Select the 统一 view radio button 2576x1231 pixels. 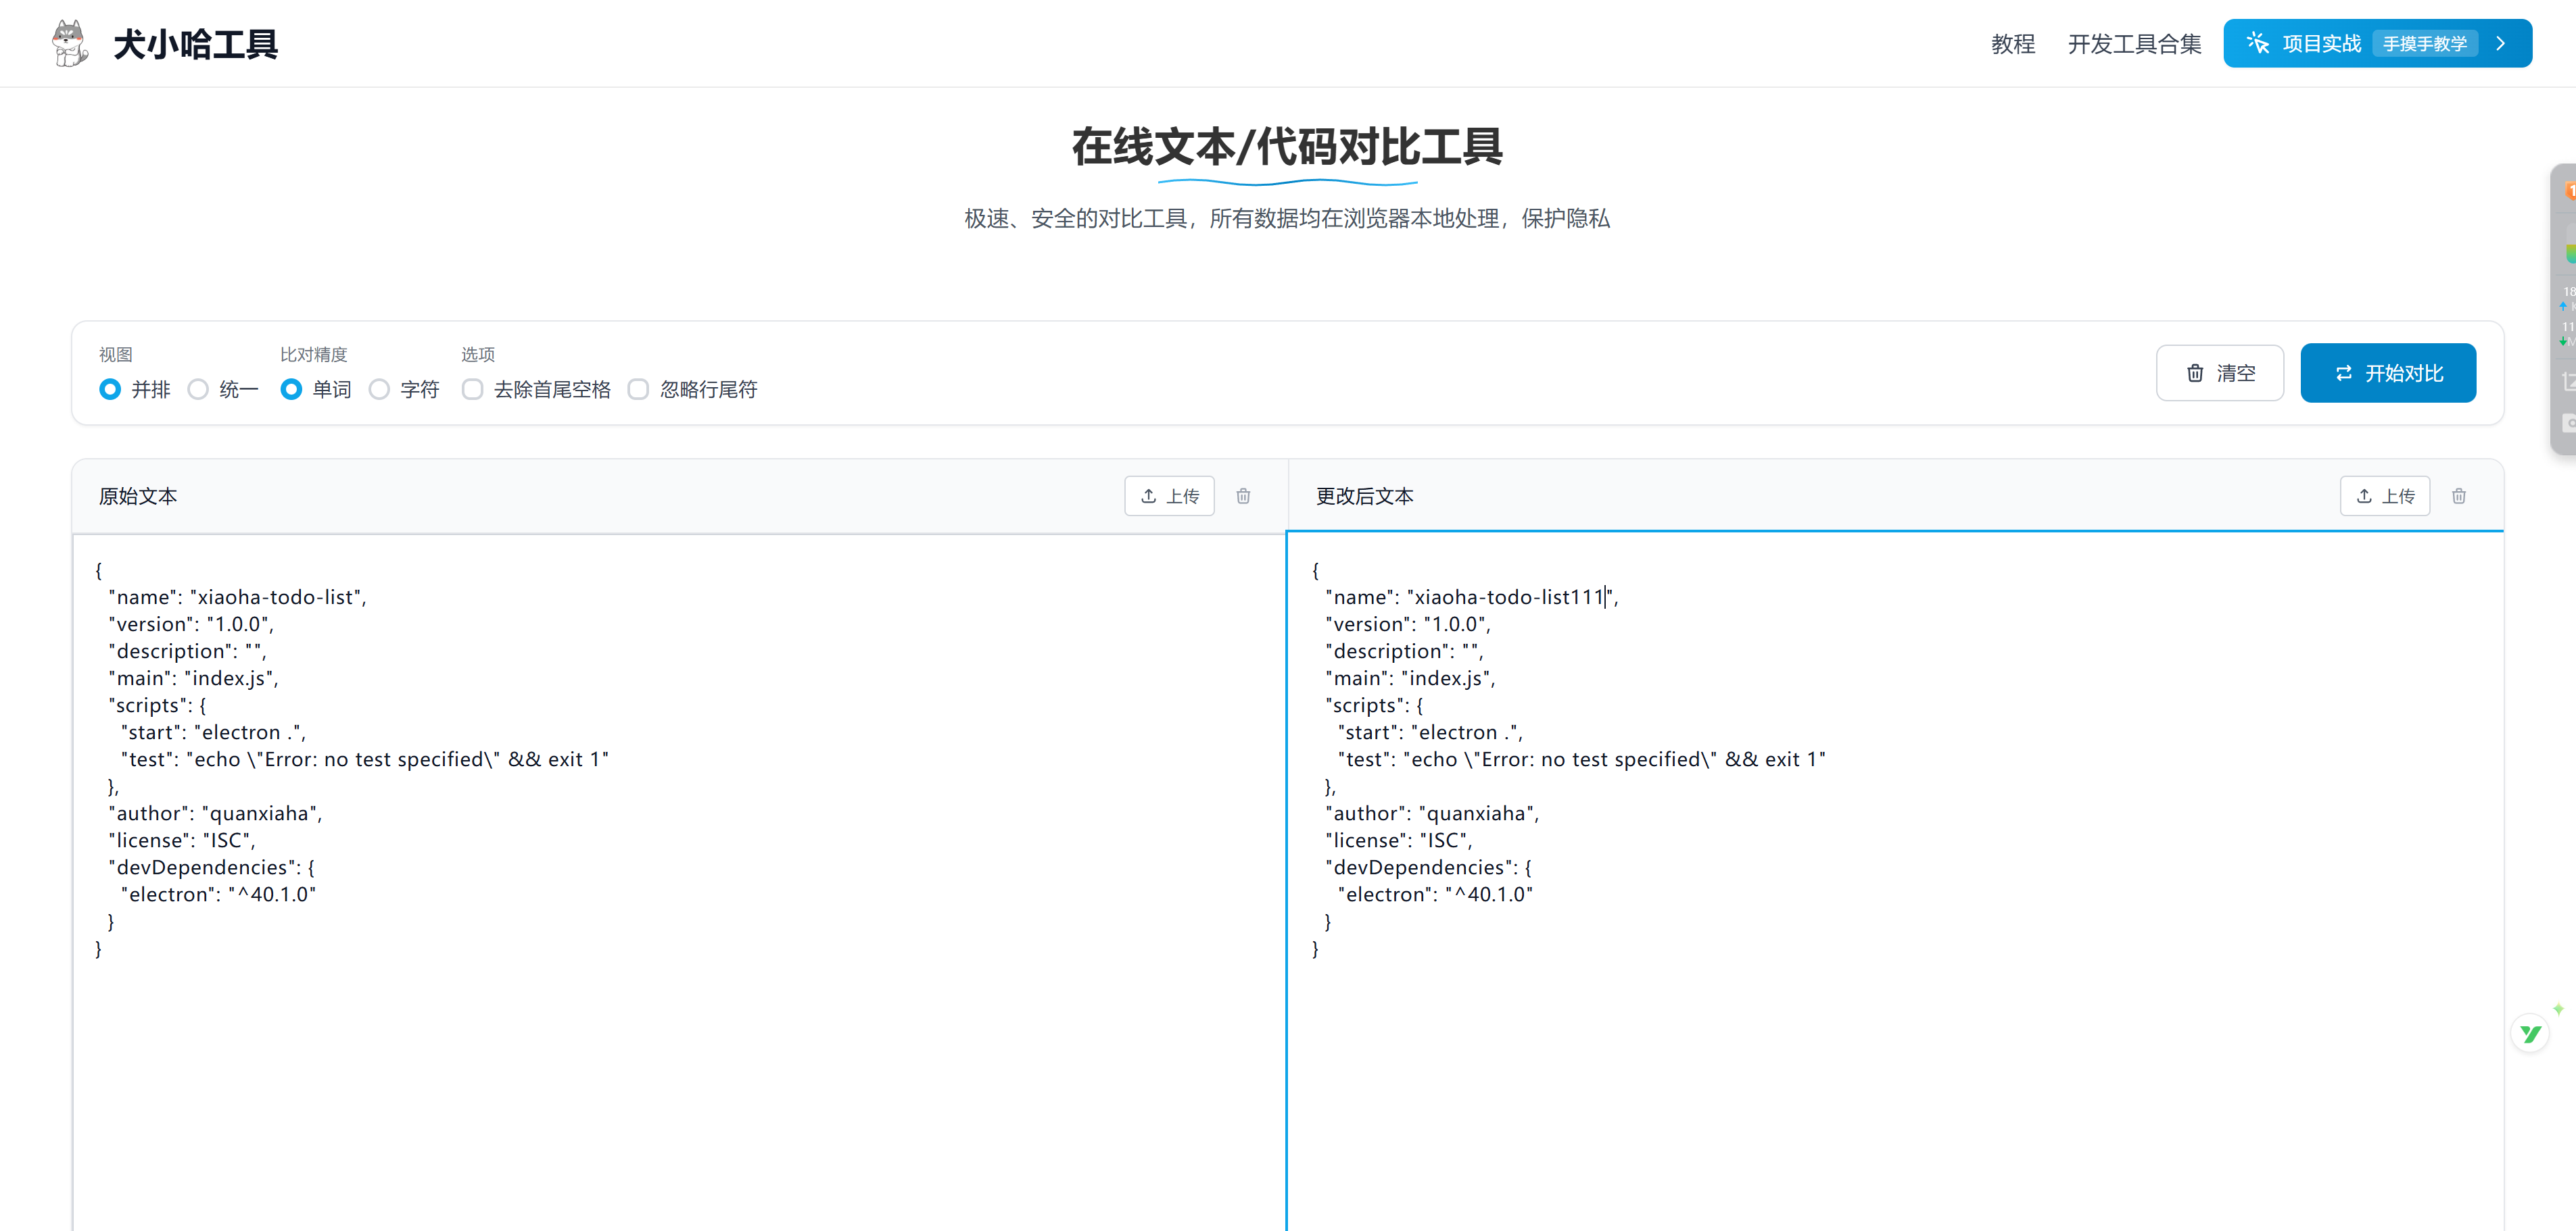(198, 388)
